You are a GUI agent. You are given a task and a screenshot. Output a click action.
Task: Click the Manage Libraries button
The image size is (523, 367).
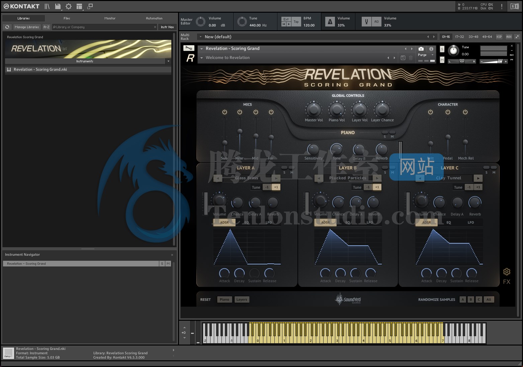click(27, 27)
